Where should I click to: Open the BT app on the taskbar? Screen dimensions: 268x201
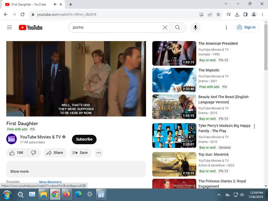[x=101, y=194]
